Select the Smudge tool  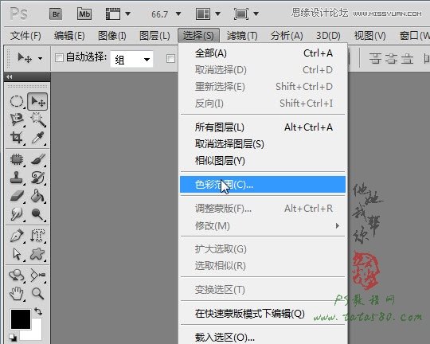pyautogui.click(x=17, y=214)
